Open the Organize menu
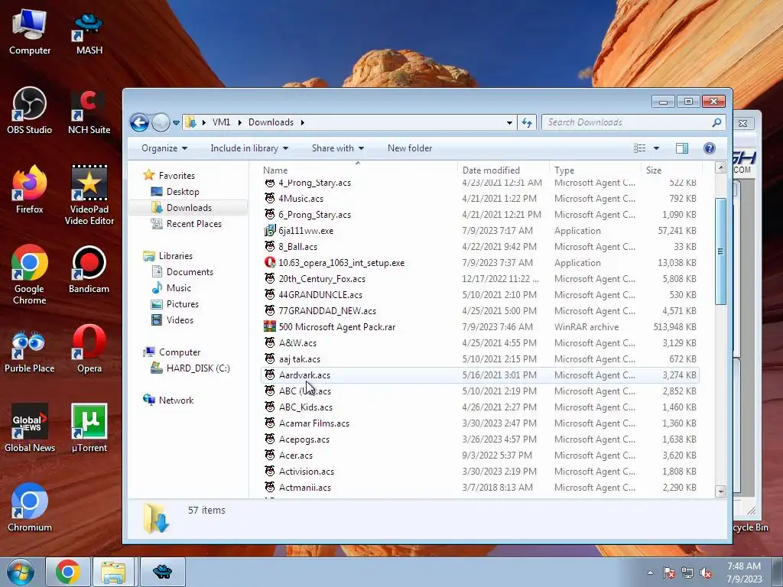The width and height of the screenshot is (783, 587). click(x=164, y=148)
